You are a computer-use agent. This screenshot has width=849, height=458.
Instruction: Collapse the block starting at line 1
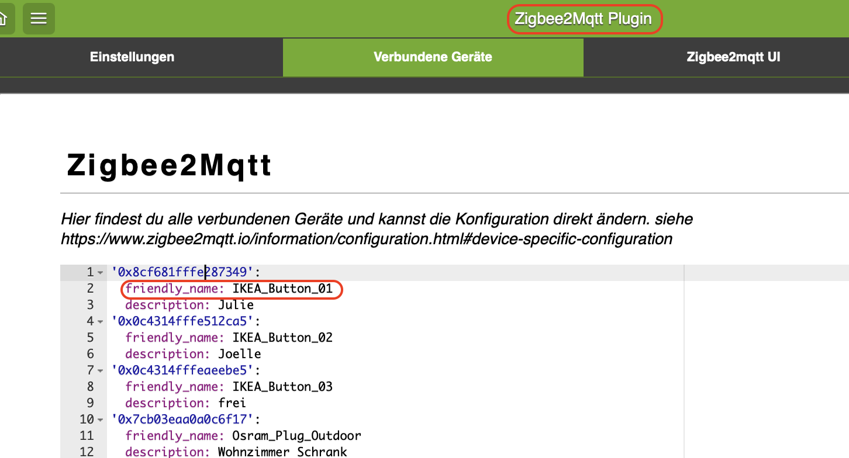[x=100, y=272]
